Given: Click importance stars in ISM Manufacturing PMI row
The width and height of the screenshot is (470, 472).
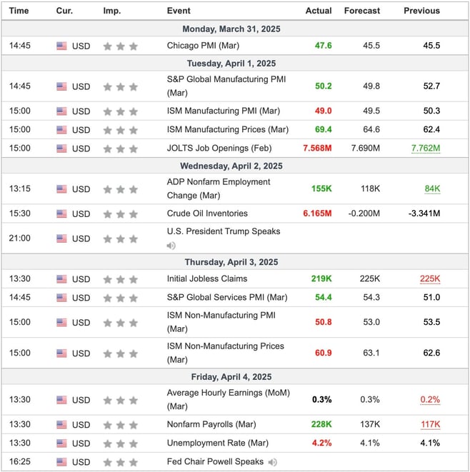Looking at the screenshot, I should click(121, 111).
